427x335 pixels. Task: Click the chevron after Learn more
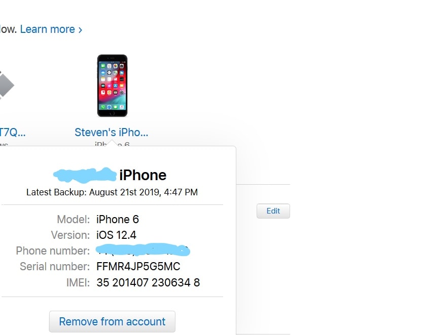click(80, 30)
